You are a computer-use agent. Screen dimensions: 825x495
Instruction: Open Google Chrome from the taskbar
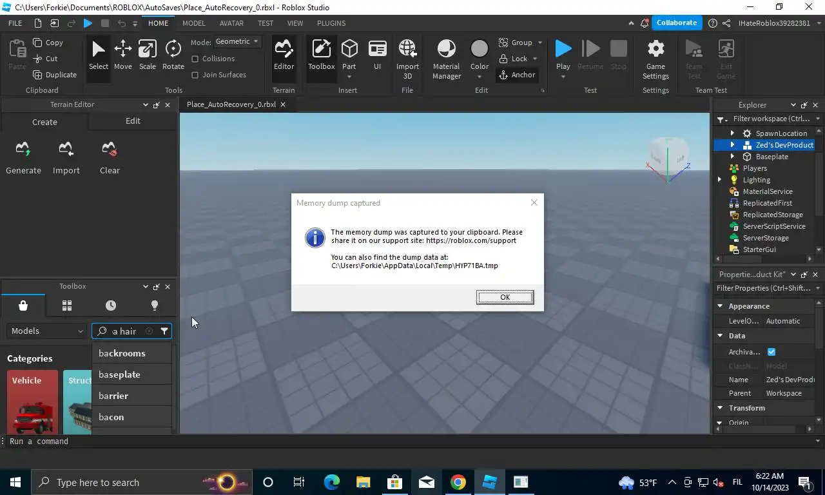click(458, 482)
